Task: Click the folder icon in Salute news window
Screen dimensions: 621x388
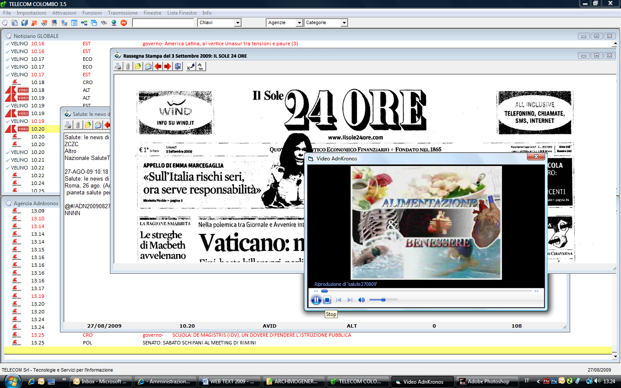Action: (x=88, y=125)
